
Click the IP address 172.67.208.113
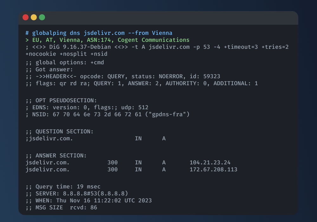pos(213,169)
